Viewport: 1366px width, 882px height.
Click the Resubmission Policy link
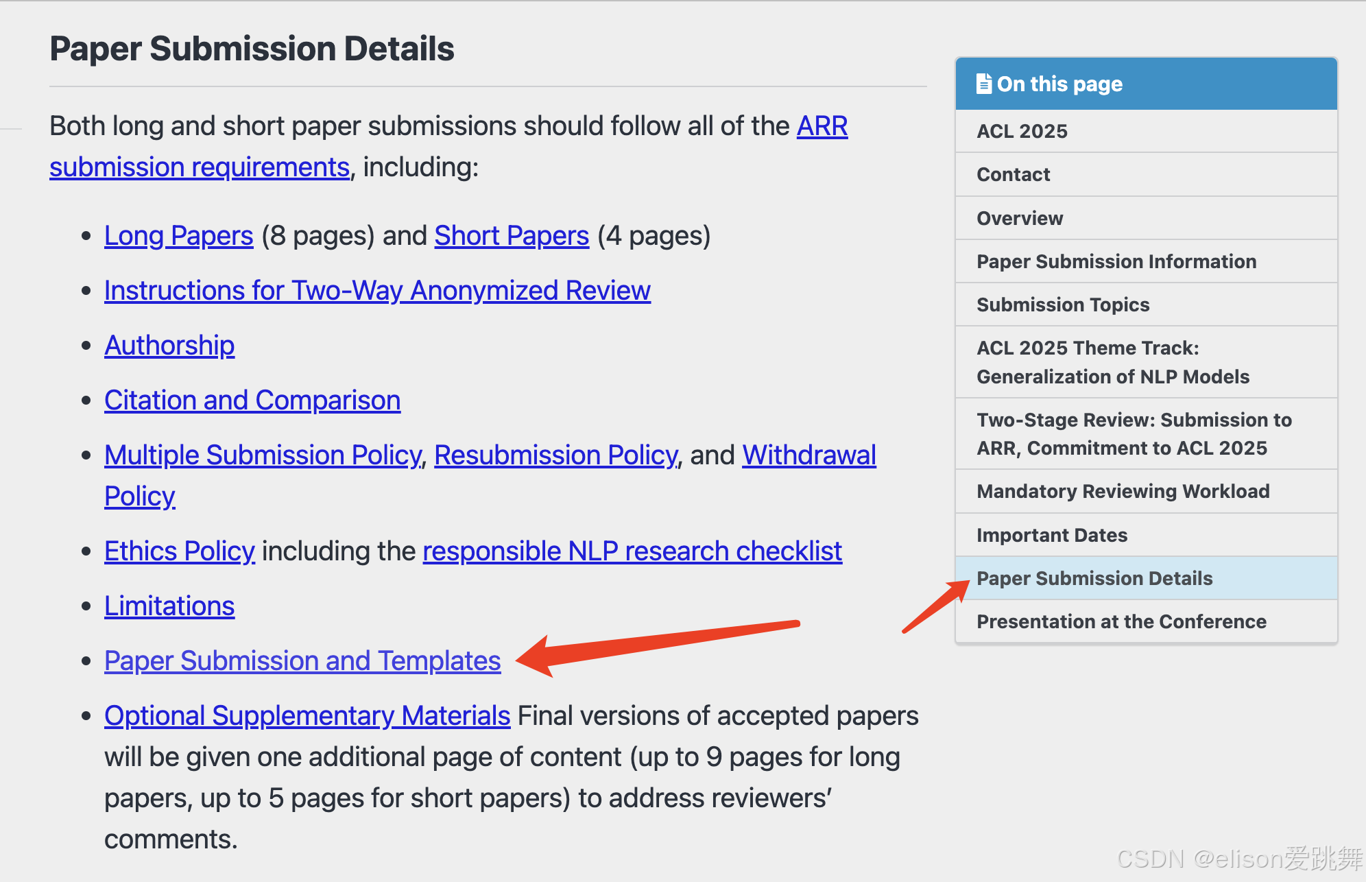pyautogui.click(x=555, y=455)
